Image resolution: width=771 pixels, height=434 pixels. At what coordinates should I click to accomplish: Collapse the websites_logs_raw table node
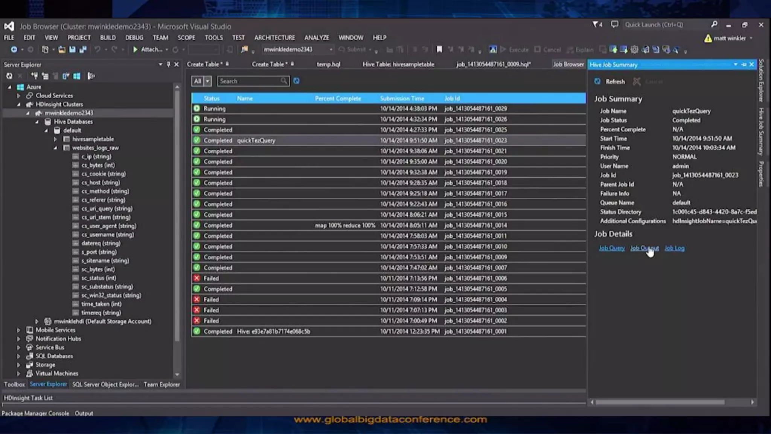pyautogui.click(x=55, y=148)
